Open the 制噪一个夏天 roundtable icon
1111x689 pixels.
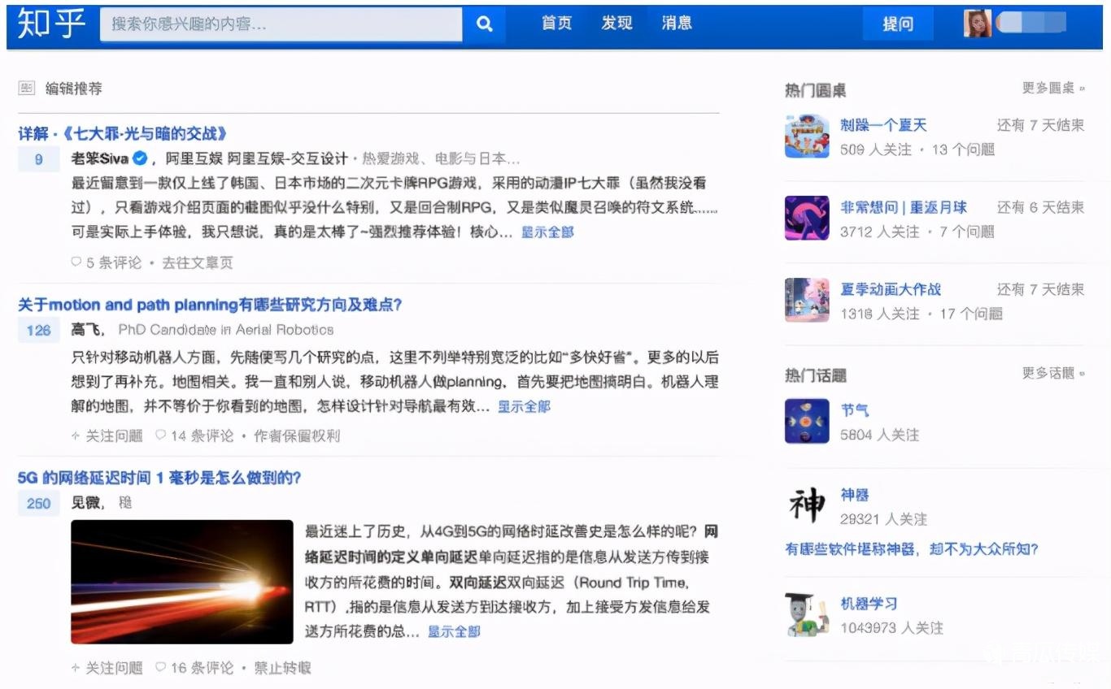(x=806, y=136)
